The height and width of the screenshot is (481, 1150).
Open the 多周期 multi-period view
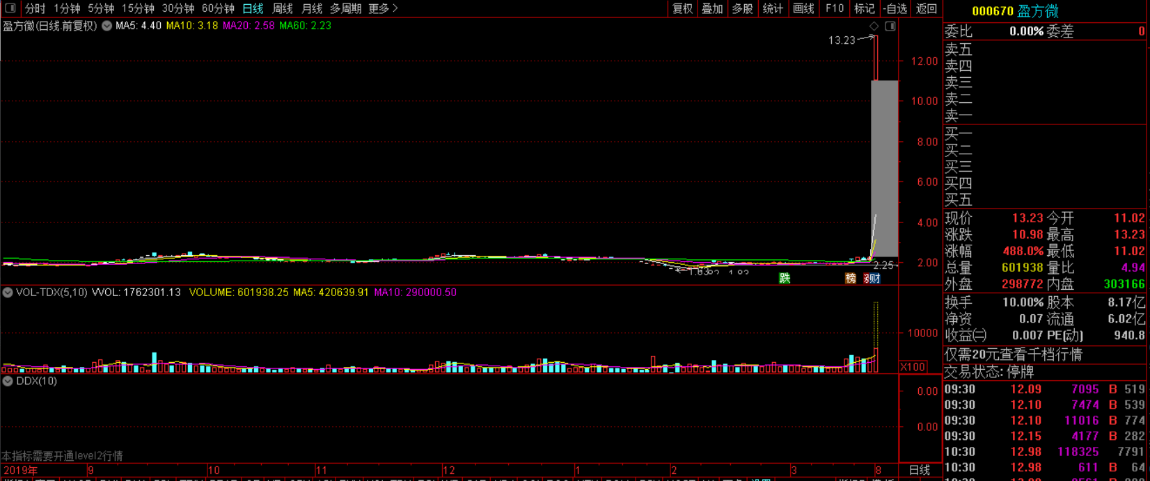(x=346, y=9)
